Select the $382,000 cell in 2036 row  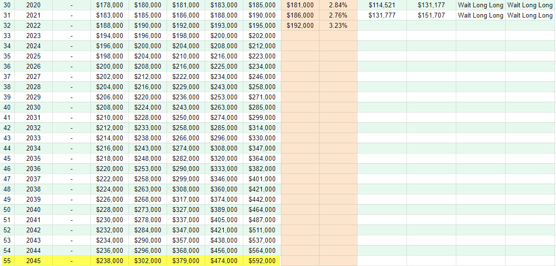[262, 169]
